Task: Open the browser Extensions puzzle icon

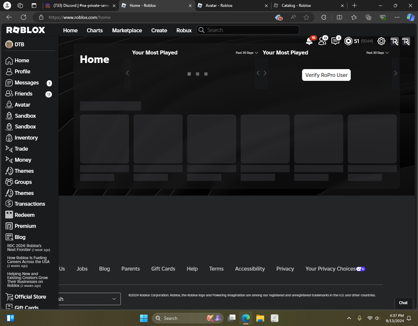Action: pos(324,17)
